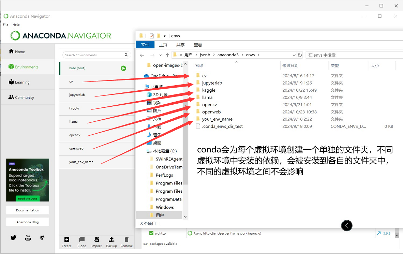
Task: Click the Import environment icon
Action: [96, 240]
